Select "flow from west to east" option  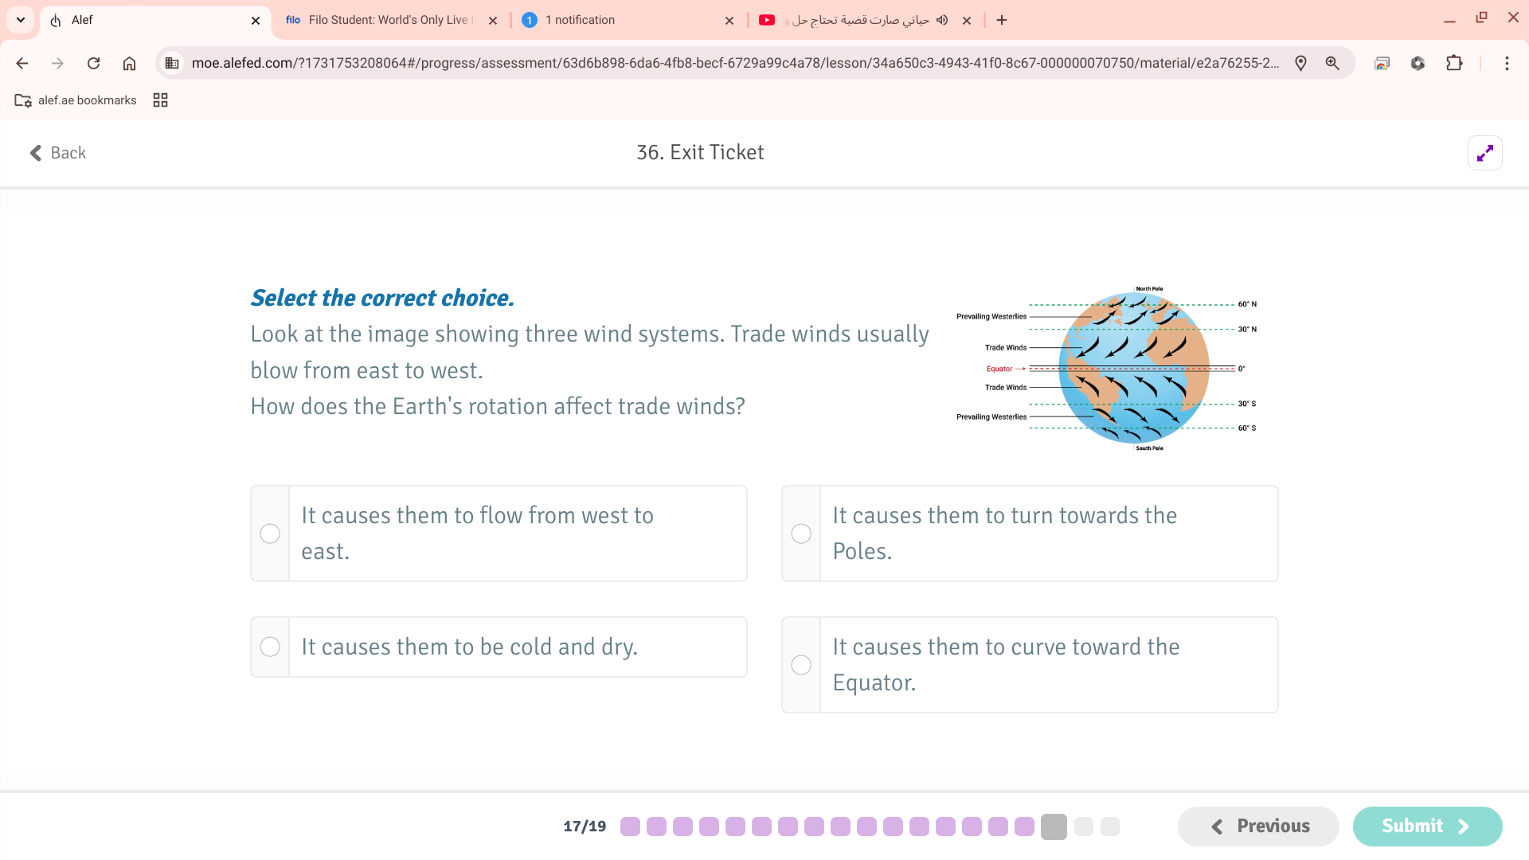(x=270, y=534)
